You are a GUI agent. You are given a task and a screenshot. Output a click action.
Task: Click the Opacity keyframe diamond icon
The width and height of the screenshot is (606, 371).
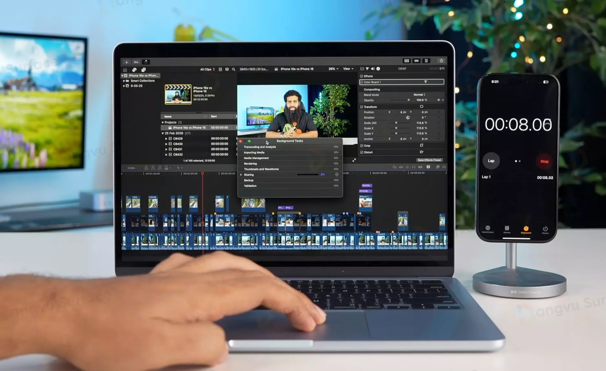[439, 100]
